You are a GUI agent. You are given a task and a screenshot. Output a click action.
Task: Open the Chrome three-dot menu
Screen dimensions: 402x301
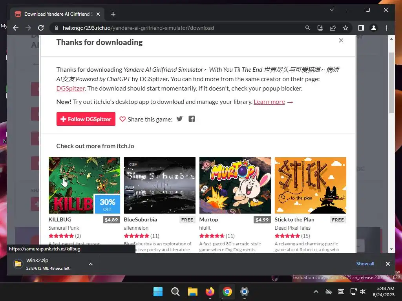pos(386,28)
